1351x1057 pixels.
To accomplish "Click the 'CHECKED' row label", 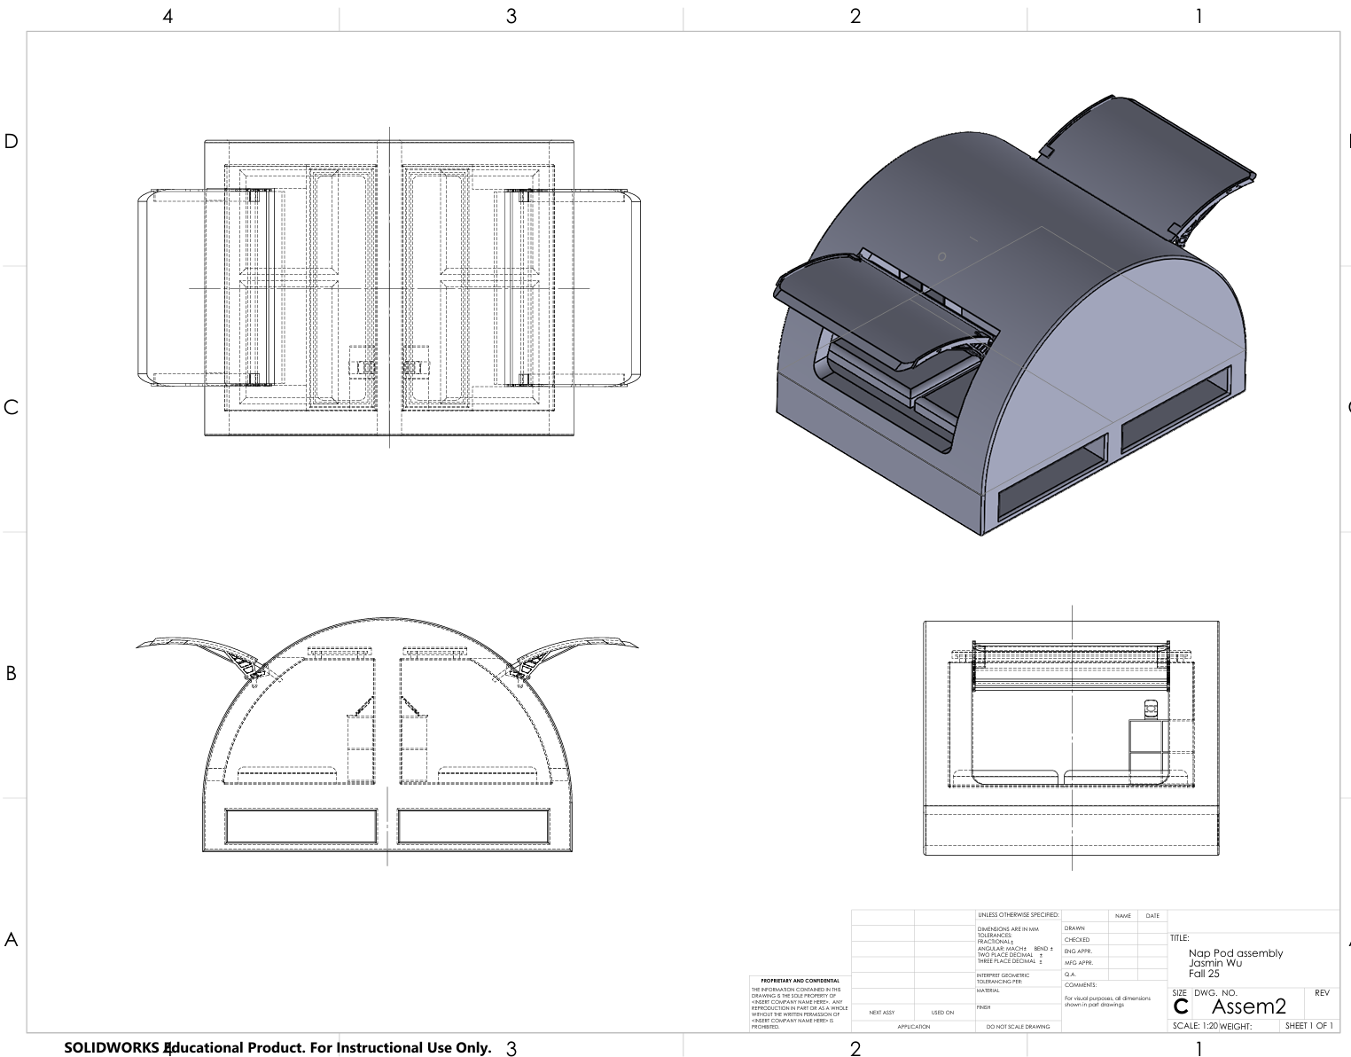I will point(1077,940).
